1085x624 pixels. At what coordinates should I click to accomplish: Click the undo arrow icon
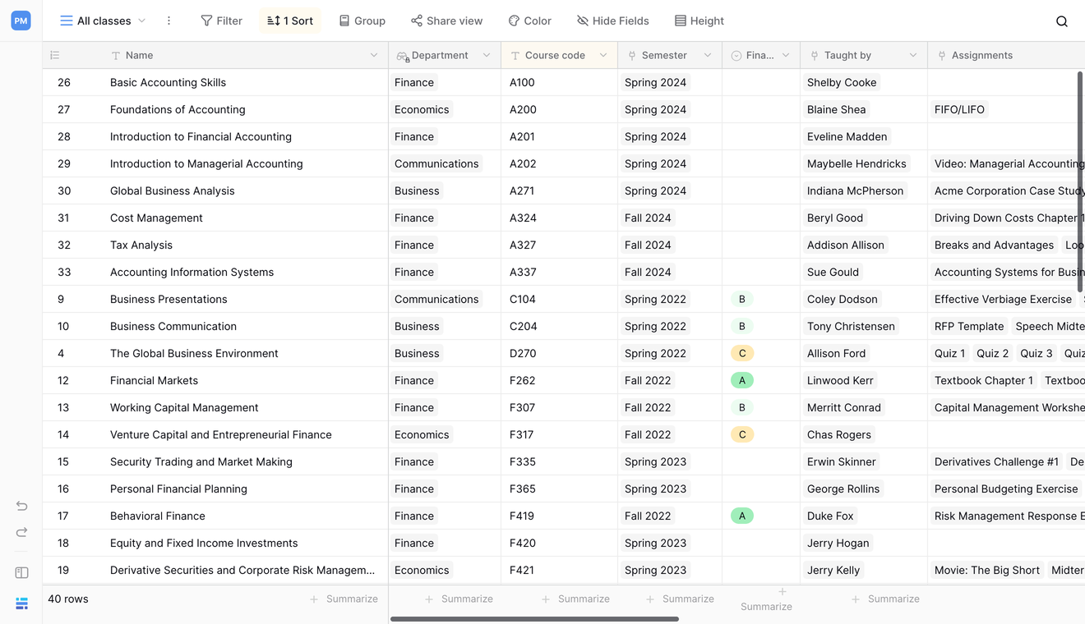click(21, 506)
